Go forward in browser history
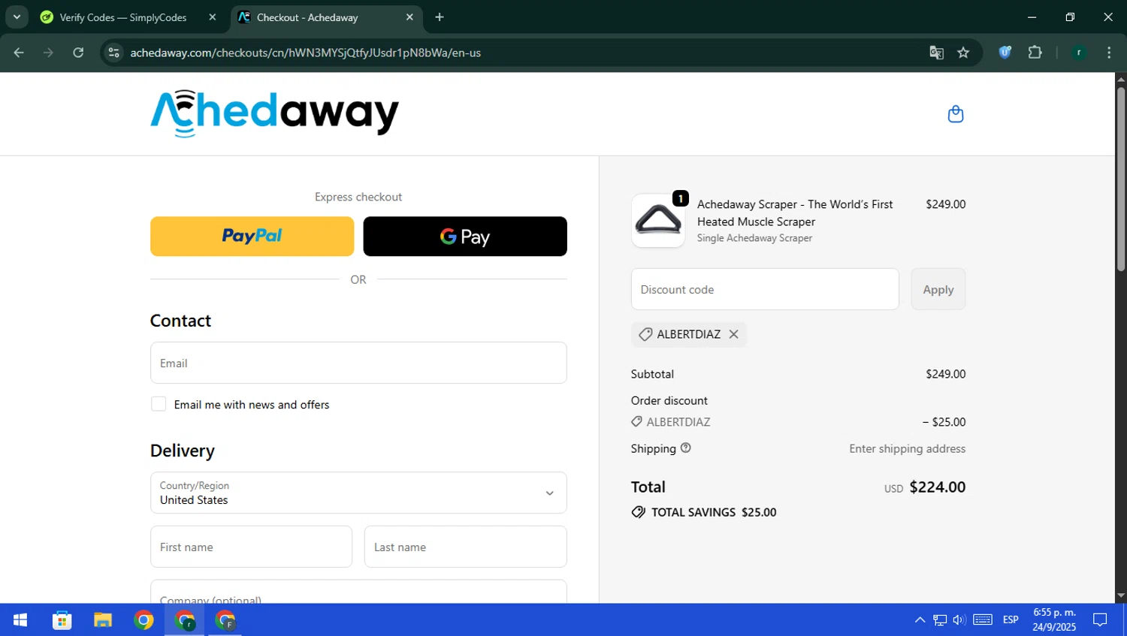1127x636 pixels. [x=48, y=53]
